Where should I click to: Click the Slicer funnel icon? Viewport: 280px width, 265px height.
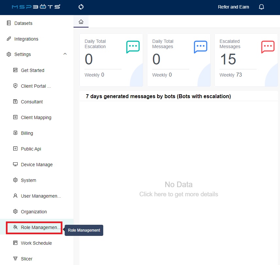(x=15, y=258)
